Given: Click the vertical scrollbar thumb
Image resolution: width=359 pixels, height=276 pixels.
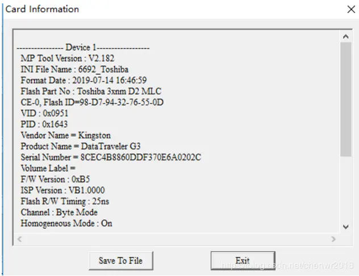Looking at the screenshot, I should coord(346,99).
